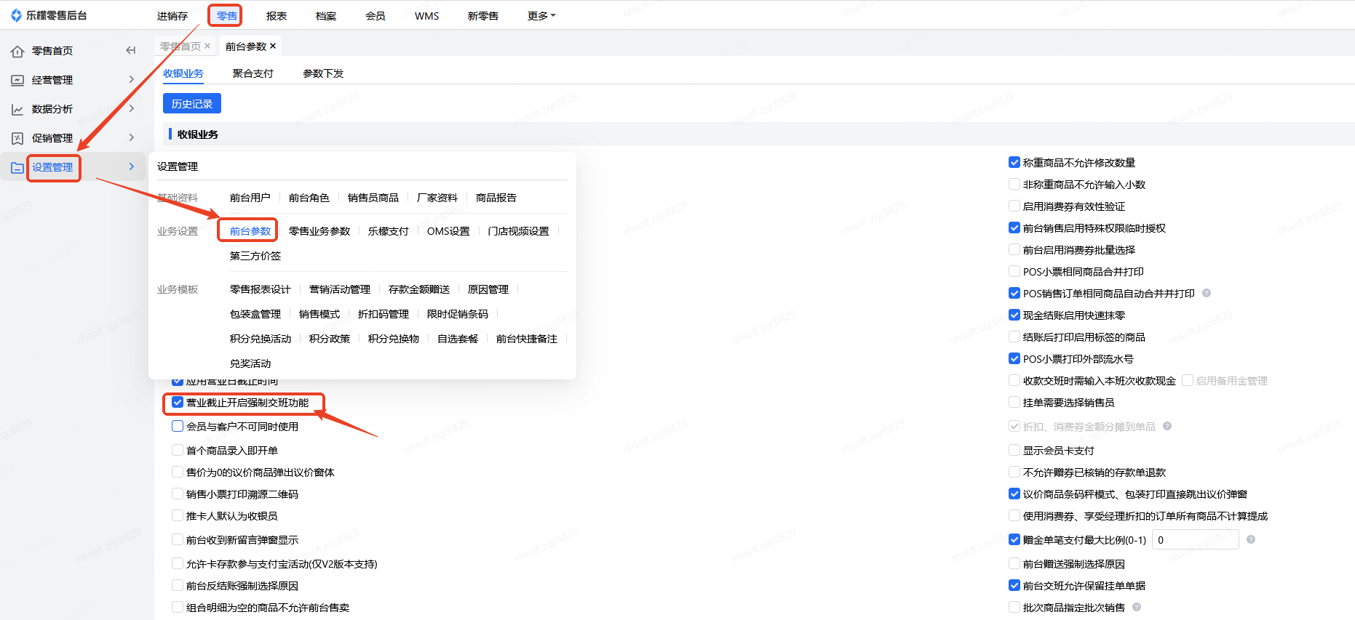This screenshot has height=620, width=1355.
Task: Click help icon beside 折扣、消费券金额分摊到单品
Action: (1167, 426)
